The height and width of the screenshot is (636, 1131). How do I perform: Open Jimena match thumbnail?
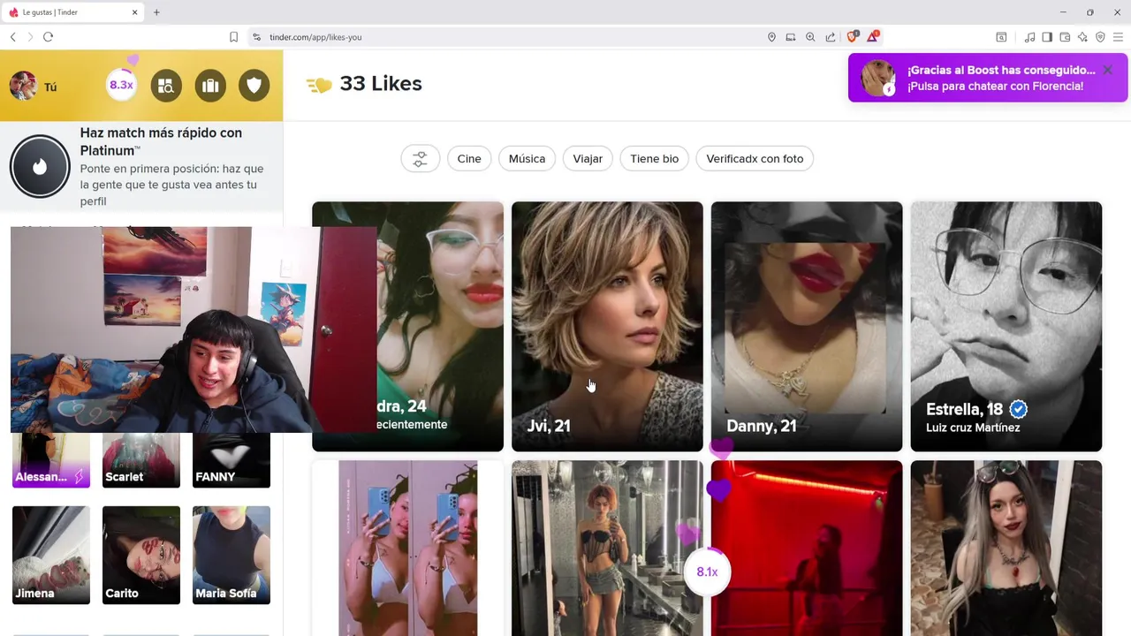pos(51,555)
